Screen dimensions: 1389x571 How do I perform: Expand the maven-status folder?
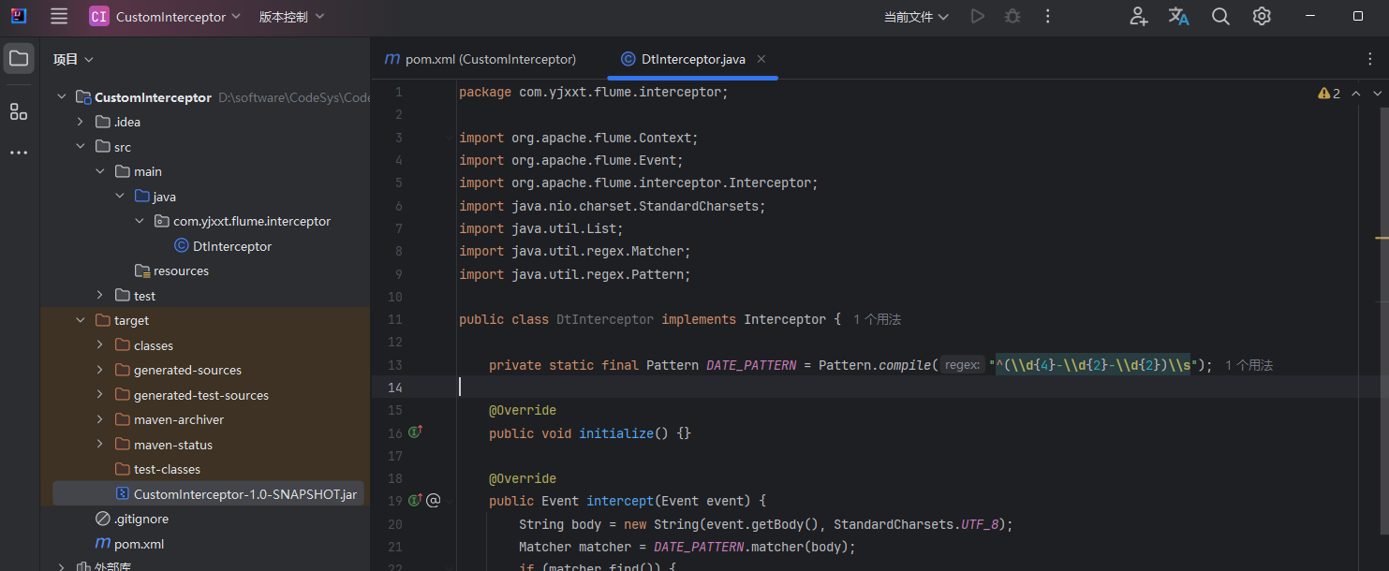pyautogui.click(x=100, y=445)
